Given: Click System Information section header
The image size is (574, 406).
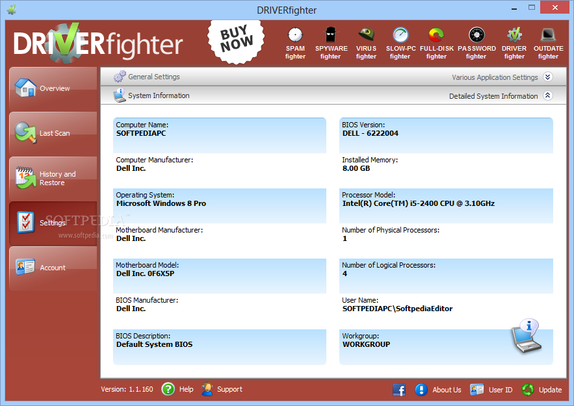Looking at the screenshot, I should click(333, 95).
